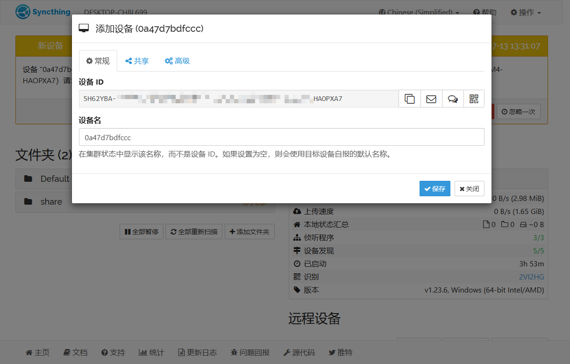Copy the device ID to clipboard
The width and height of the screenshot is (570, 364).
coord(410,99)
